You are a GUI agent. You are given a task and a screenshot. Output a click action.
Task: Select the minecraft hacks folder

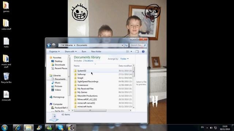click(x=84, y=107)
